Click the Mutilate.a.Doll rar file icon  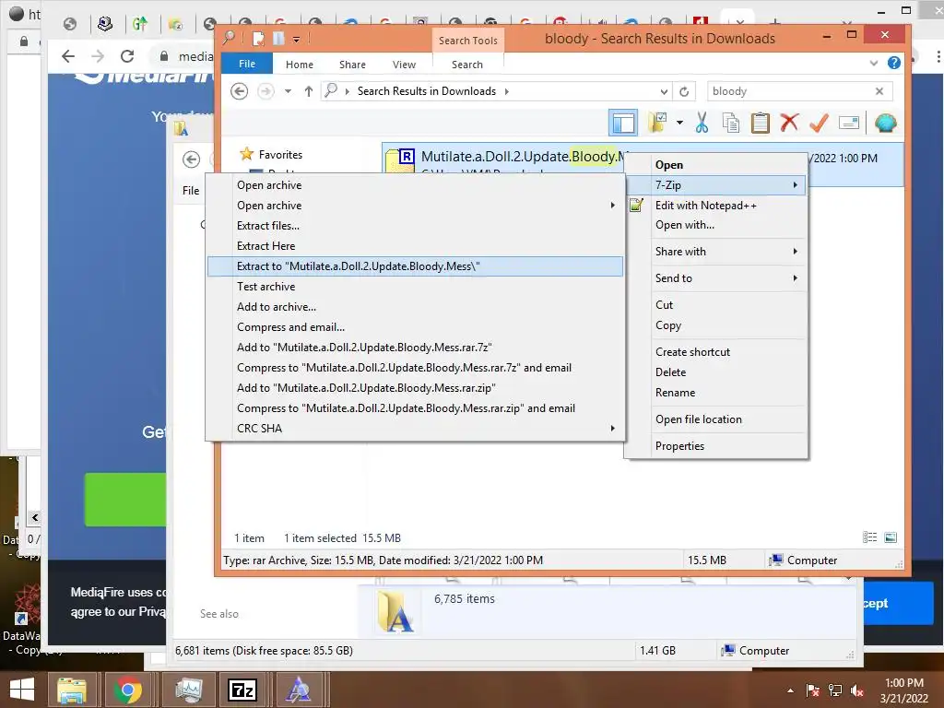(400, 159)
